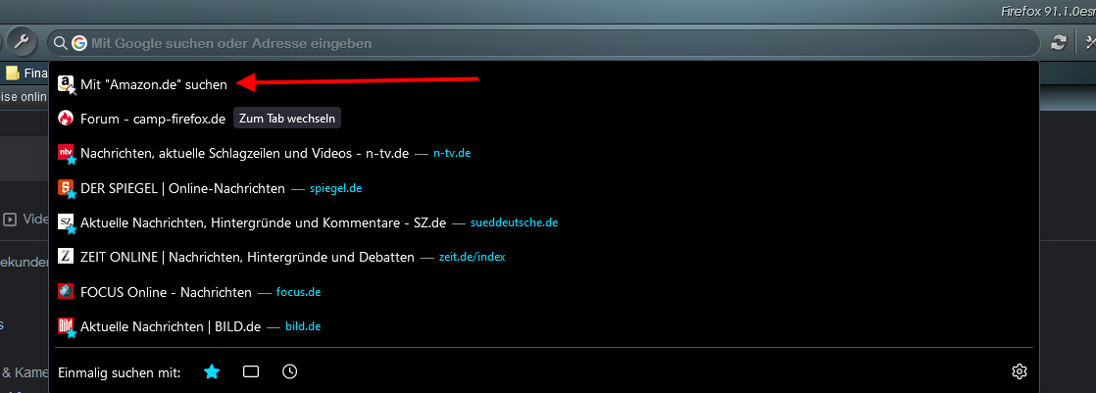Click the Spiegel favicon
1096x393 pixels.
[67, 189]
